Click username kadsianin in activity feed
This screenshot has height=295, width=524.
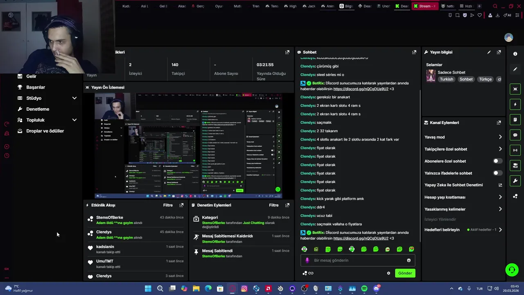(x=105, y=247)
